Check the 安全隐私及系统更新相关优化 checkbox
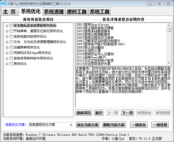This screenshot has height=142, width=174. (x=11, y=26)
